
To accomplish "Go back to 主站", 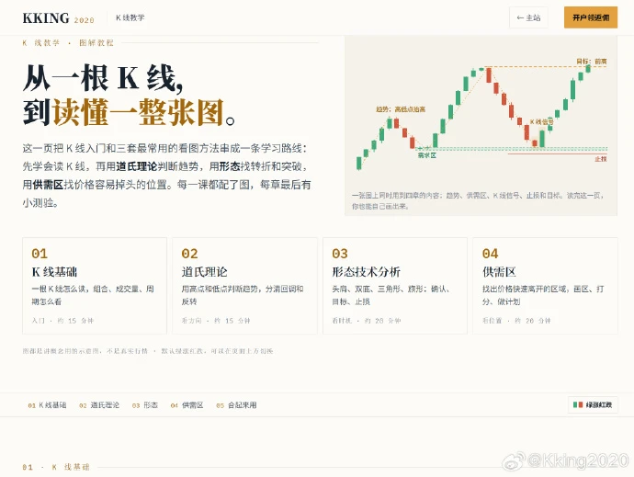I will [528, 17].
